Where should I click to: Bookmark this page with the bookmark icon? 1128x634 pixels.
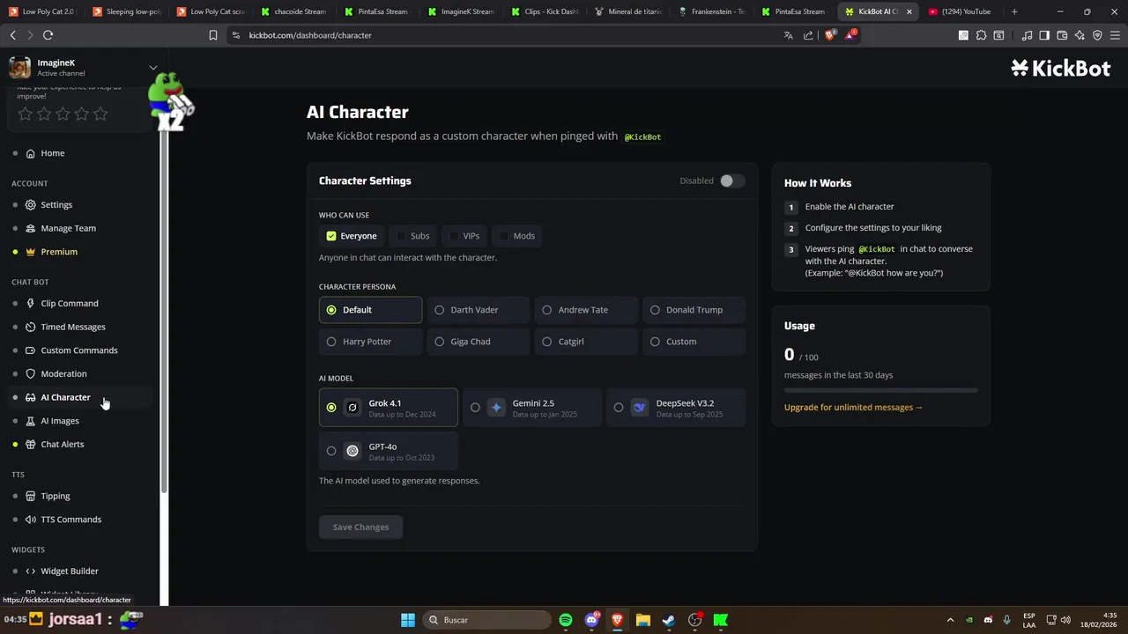(x=212, y=35)
